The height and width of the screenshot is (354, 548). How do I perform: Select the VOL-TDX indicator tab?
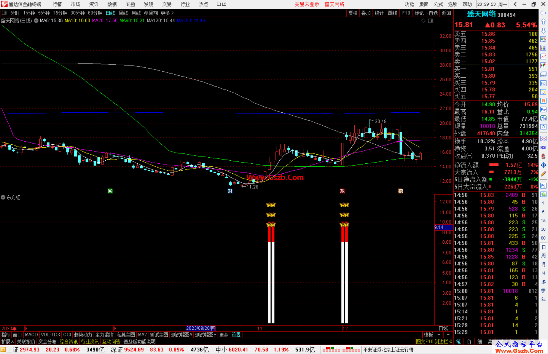coord(50,335)
